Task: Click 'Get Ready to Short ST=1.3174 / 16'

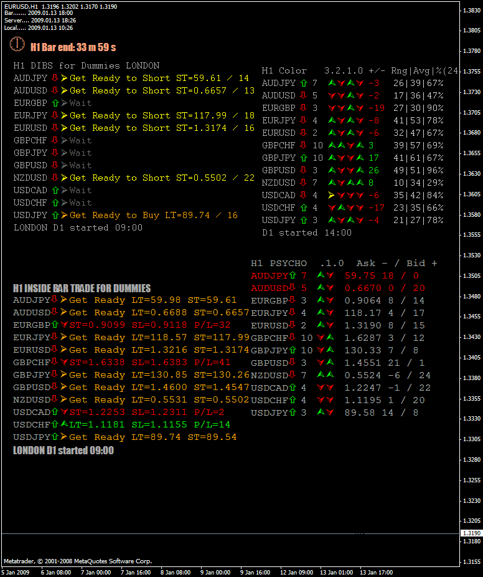Action: pos(162,128)
